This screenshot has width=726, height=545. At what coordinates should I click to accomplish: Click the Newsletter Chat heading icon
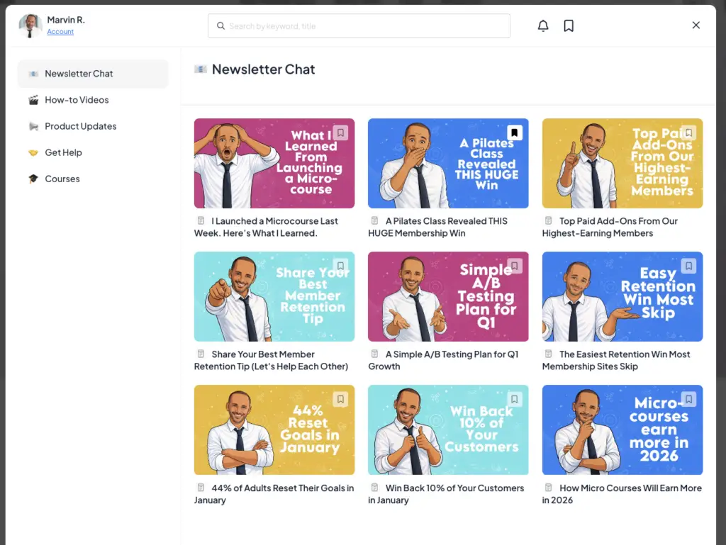(x=201, y=69)
